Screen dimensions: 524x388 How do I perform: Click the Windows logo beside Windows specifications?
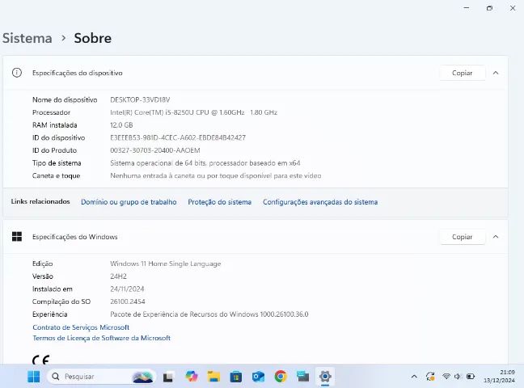click(x=17, y=237)
